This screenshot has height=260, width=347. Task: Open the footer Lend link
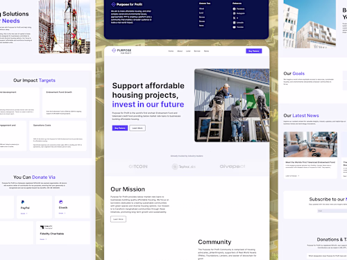[201, 13]
